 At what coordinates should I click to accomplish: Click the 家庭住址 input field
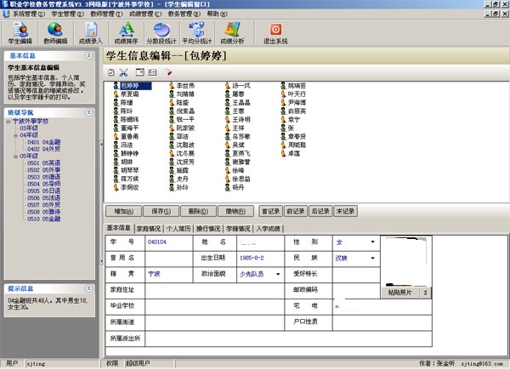click(x=214, y=290)
